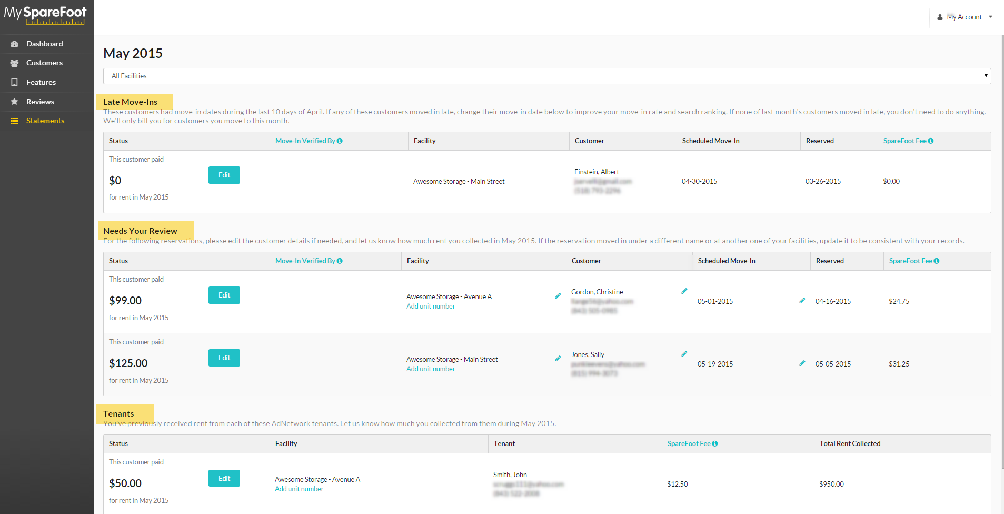This screenshot has width=1004, height=514.
Task: Go to the Customers section
Action: click(45, 63)
